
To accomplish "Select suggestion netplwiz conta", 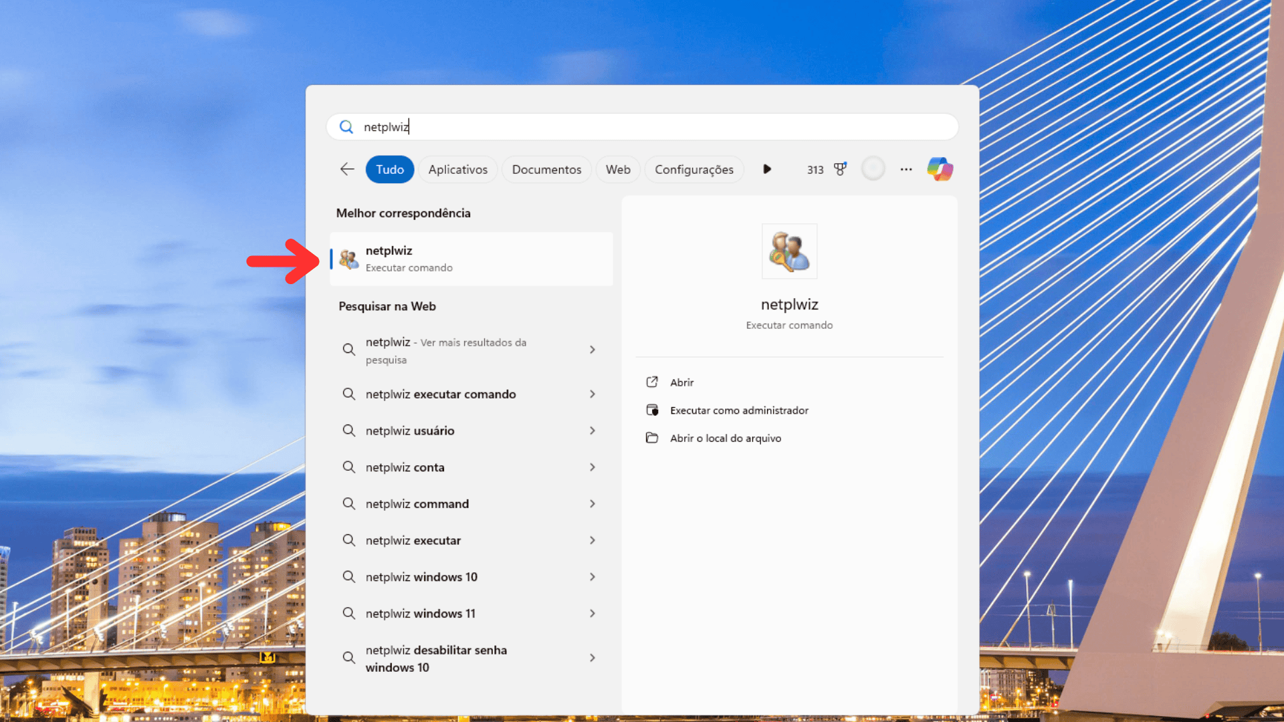I will point(471,467).
